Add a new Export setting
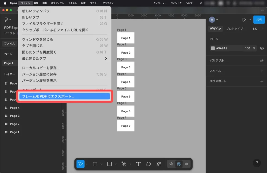 coord(262,81)
